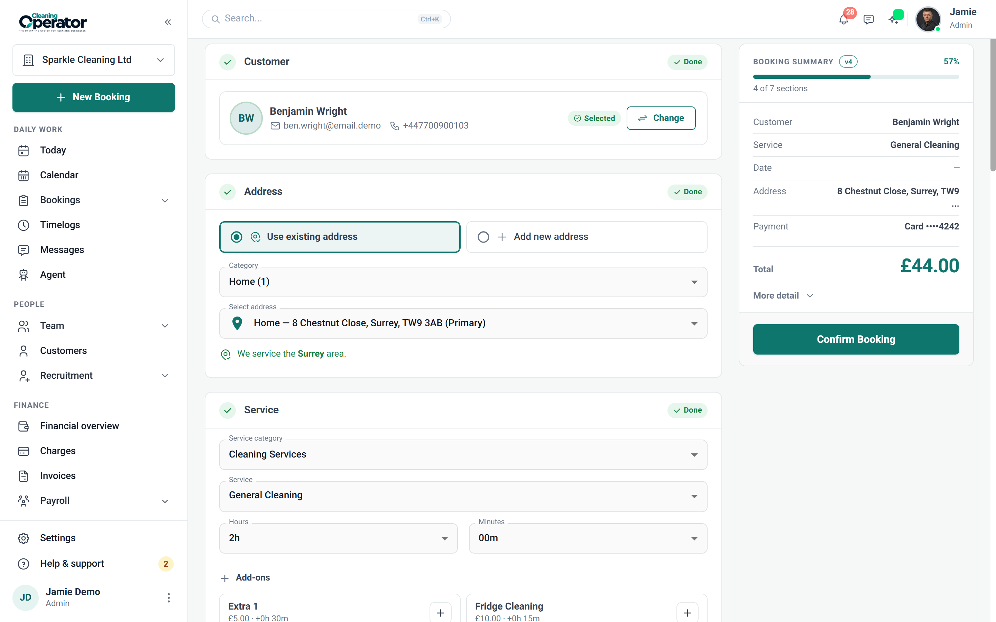Screen dimensions: 996x622
Task: Expand the Payroll submenu
Action: point(94,501)
